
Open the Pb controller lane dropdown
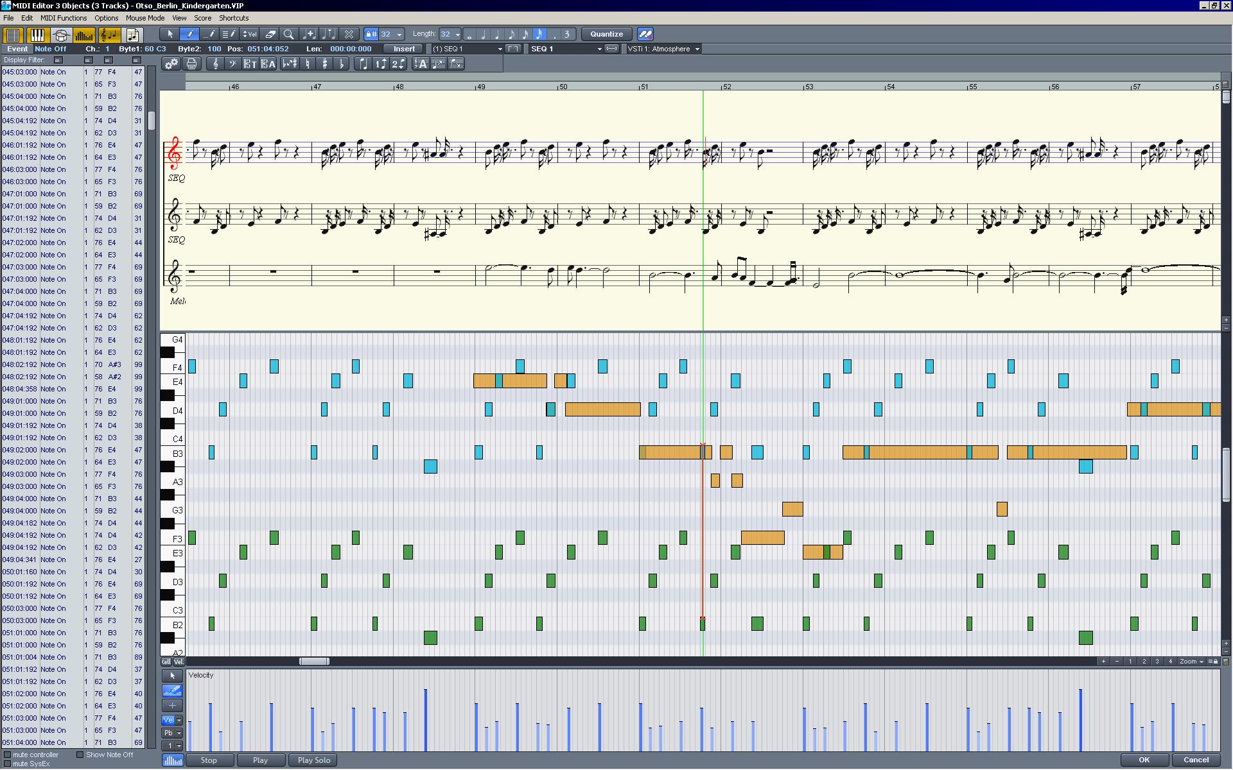[x=179, y=733]
